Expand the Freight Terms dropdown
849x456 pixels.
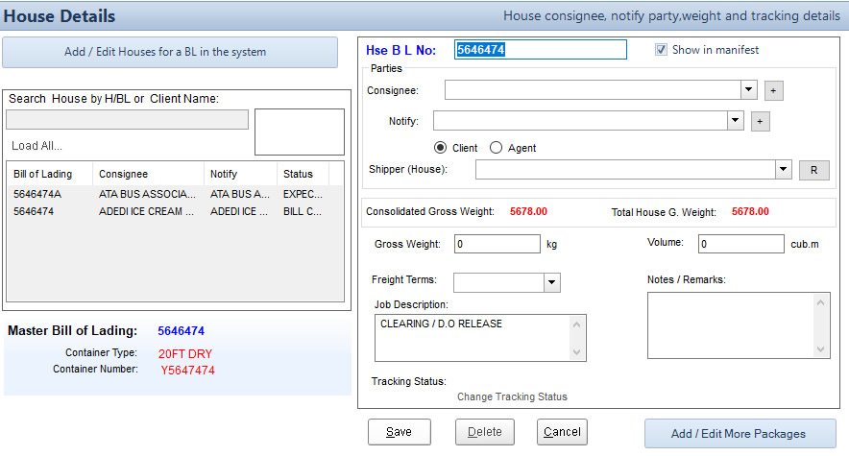(x=551, y=282)
